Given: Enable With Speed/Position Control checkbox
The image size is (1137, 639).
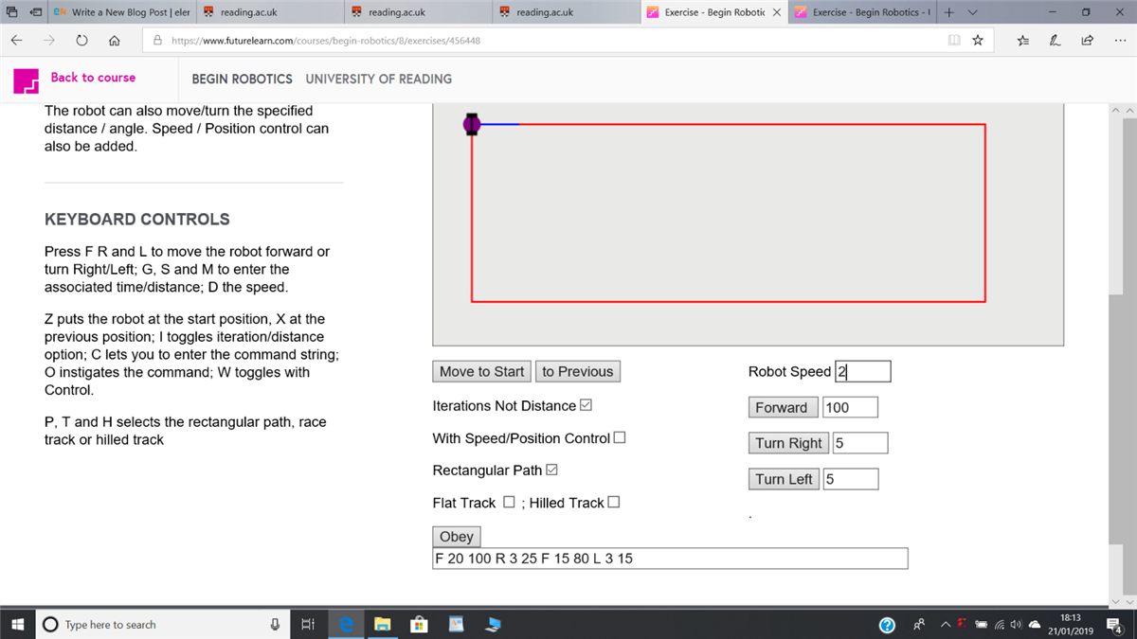Looking at the screenshot, I should click(x=620, y=437).
